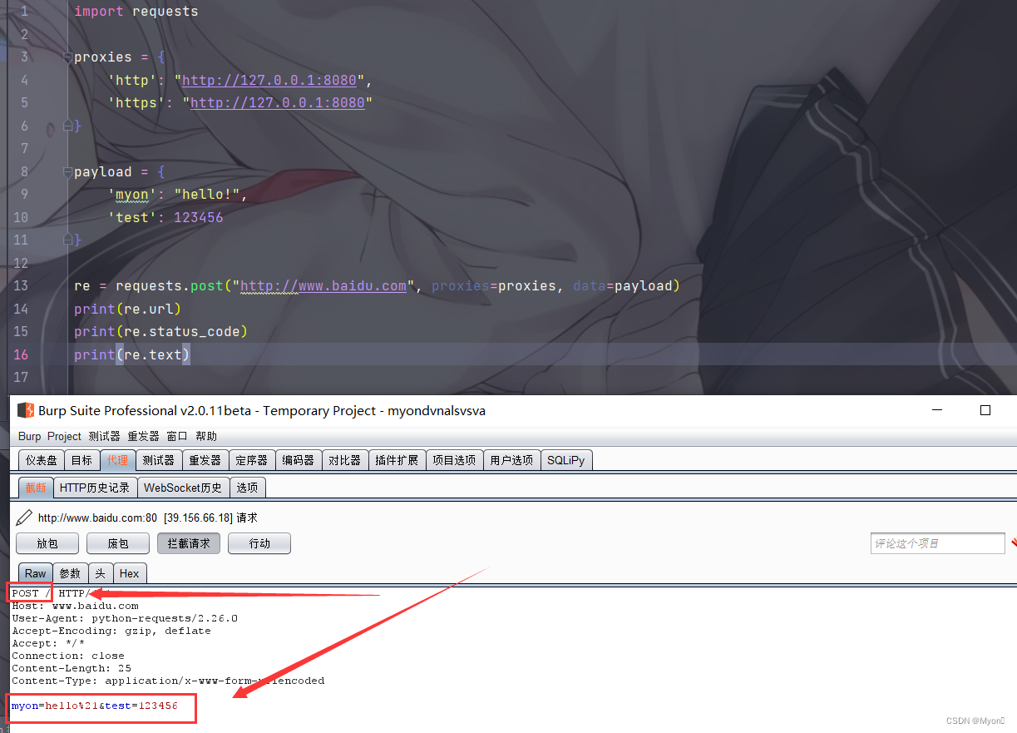Click the request body myon=hello%21&test=123456

point(95,706)
